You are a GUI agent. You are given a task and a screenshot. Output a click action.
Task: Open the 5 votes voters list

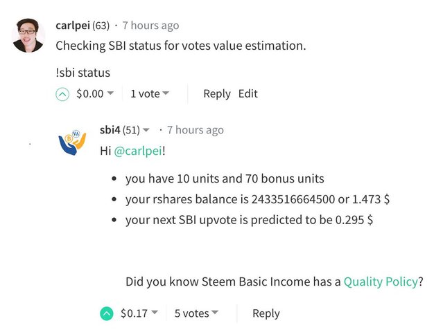pos(196,313)
